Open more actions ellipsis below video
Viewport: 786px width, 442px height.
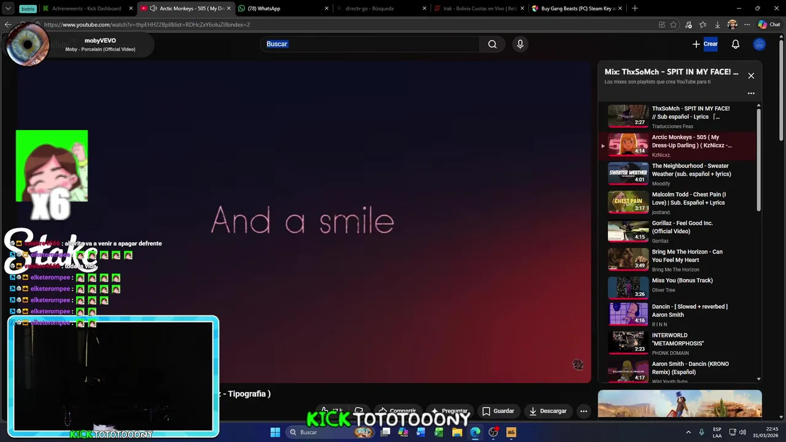584,411
